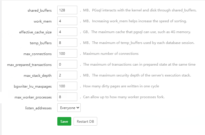205x135 pixels.
Task: Focus the max_connections input field
Action: tap(67, 54)
